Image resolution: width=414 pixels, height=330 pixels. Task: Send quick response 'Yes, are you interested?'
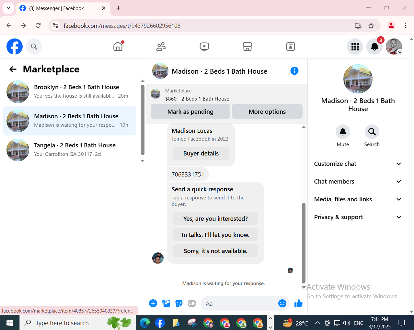pos(215,219)
